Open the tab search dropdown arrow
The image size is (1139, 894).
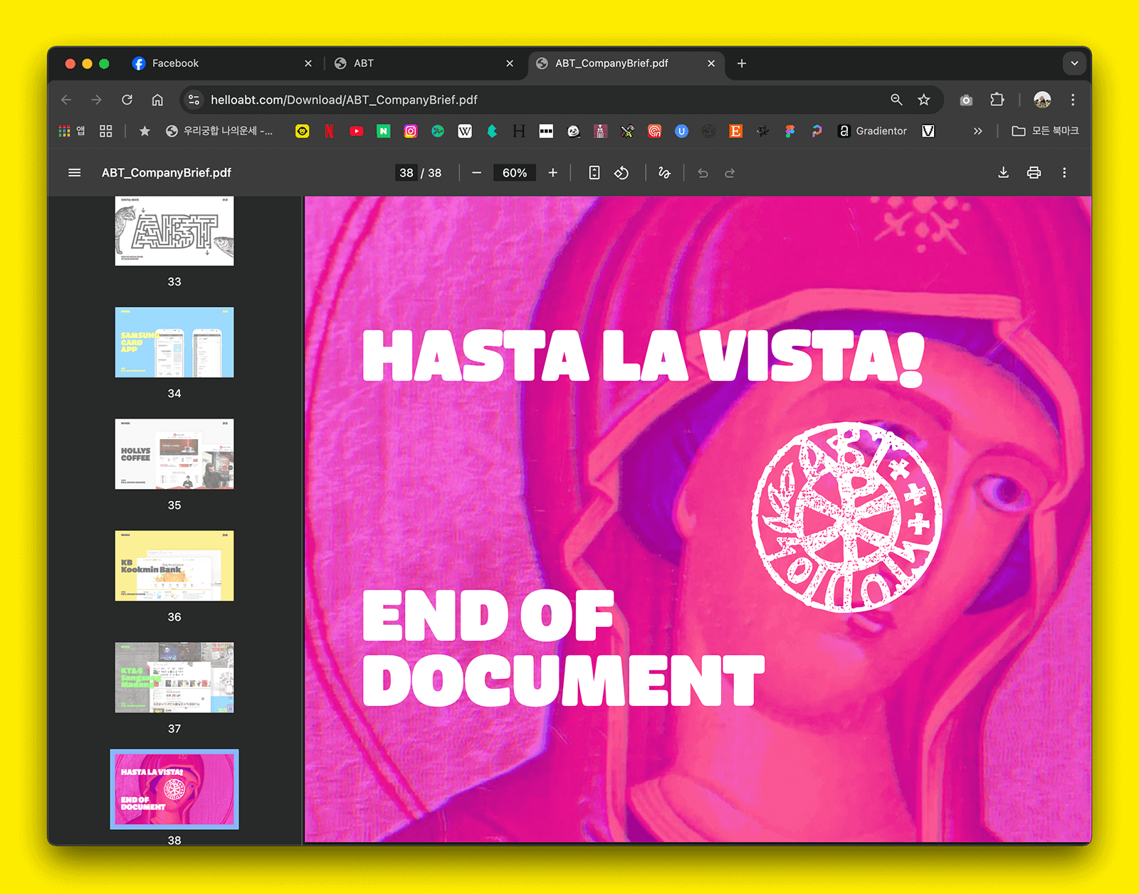pos(1074,63)
